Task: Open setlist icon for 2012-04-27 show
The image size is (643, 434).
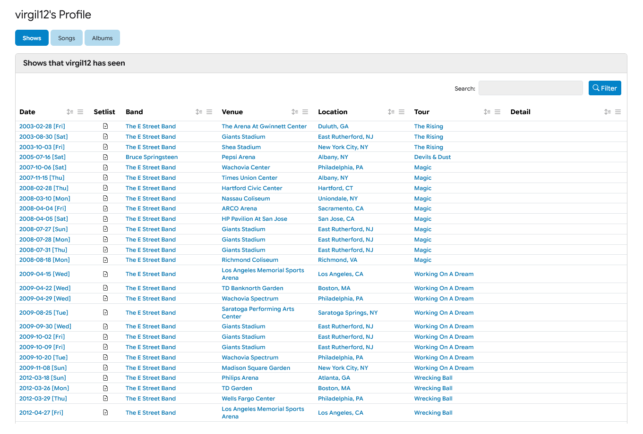Action: point(105,413)
